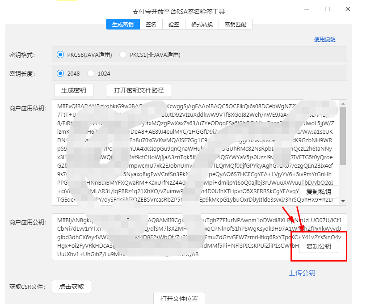Click the 密钥长度: label
Viewport: 379px width, 304px height.
coord(22,73)
